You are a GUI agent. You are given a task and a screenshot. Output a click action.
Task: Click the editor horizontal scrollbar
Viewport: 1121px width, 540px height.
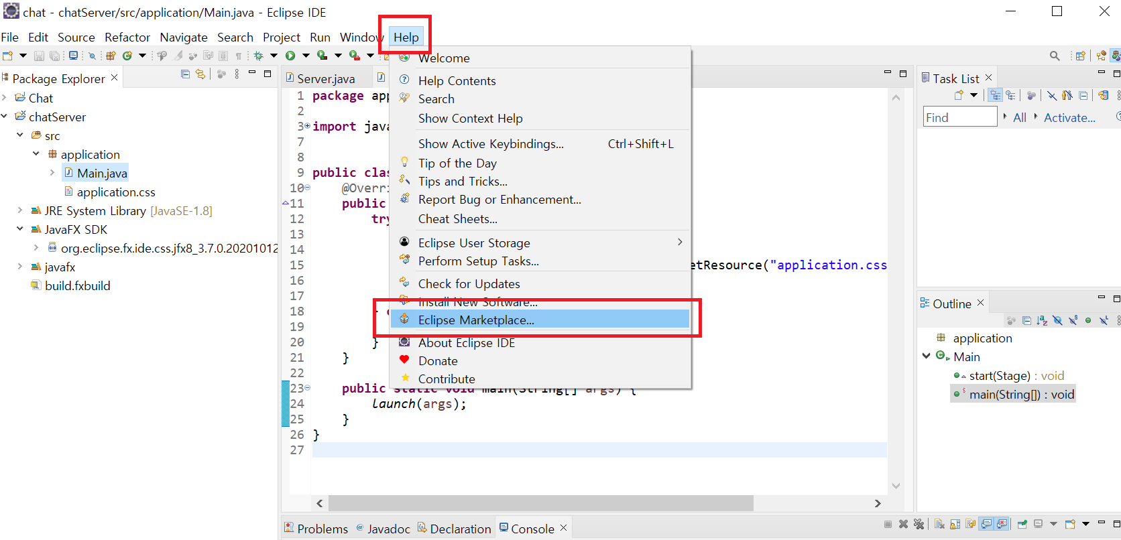tap(540, 503)
